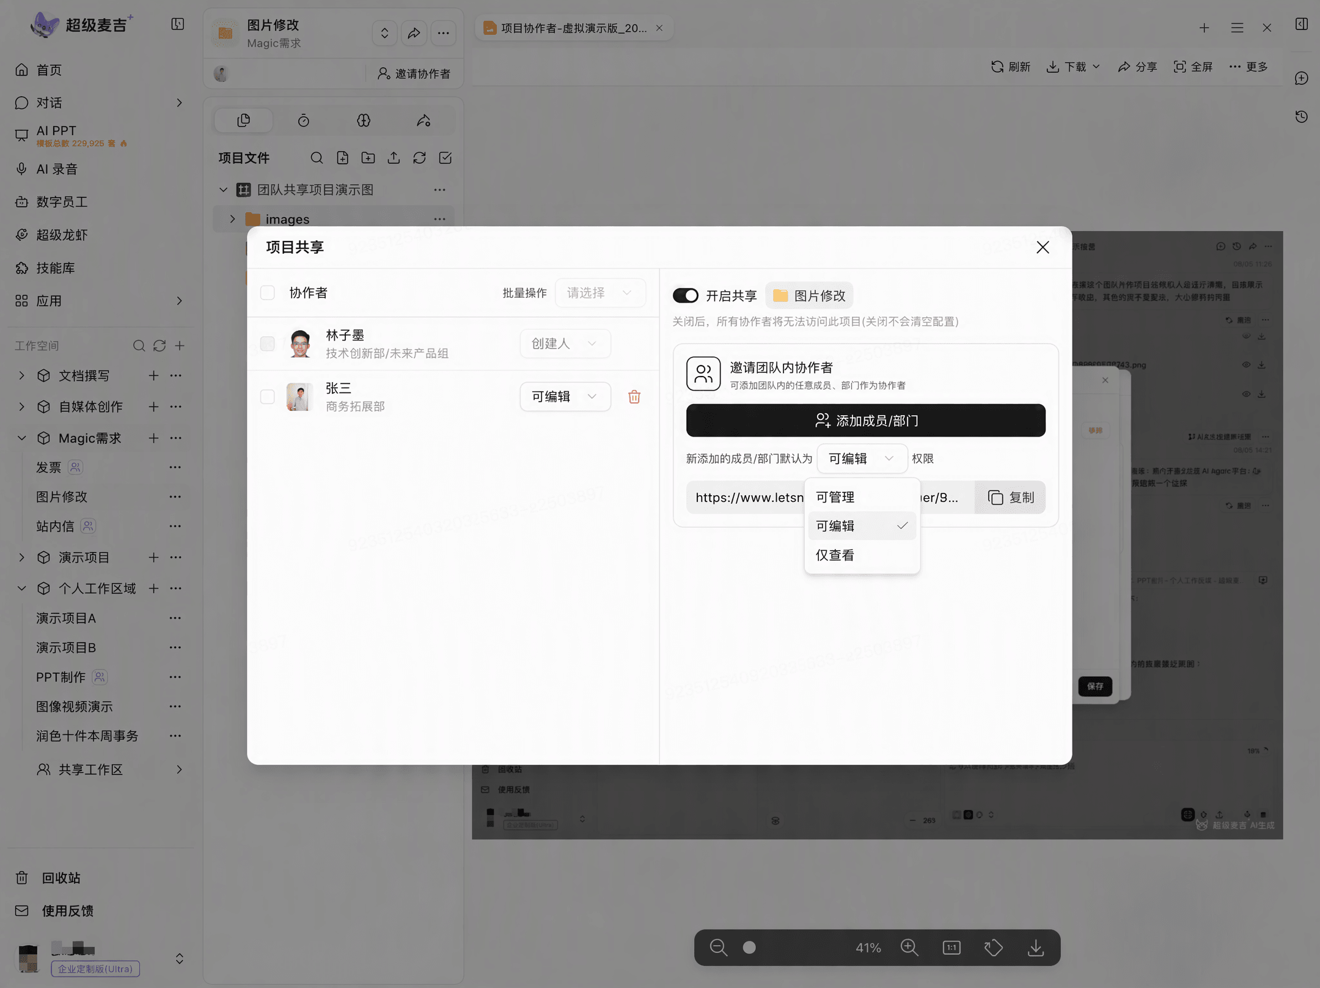Open 林子墨's 创建人 role dropdown
This screenshot has width=1320, height=988.
565,344
